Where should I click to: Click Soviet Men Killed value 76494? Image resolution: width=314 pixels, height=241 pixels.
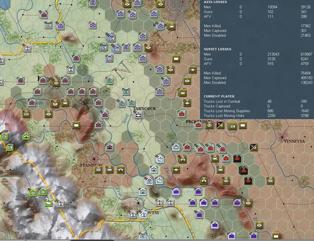(306, 73)
